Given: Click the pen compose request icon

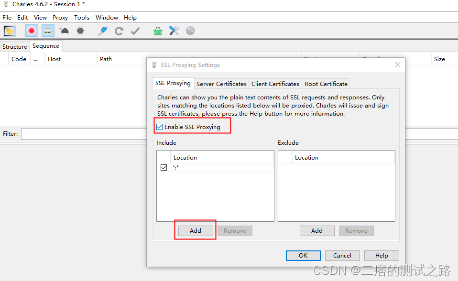Looking at the screenshot, I should [102, 31].
